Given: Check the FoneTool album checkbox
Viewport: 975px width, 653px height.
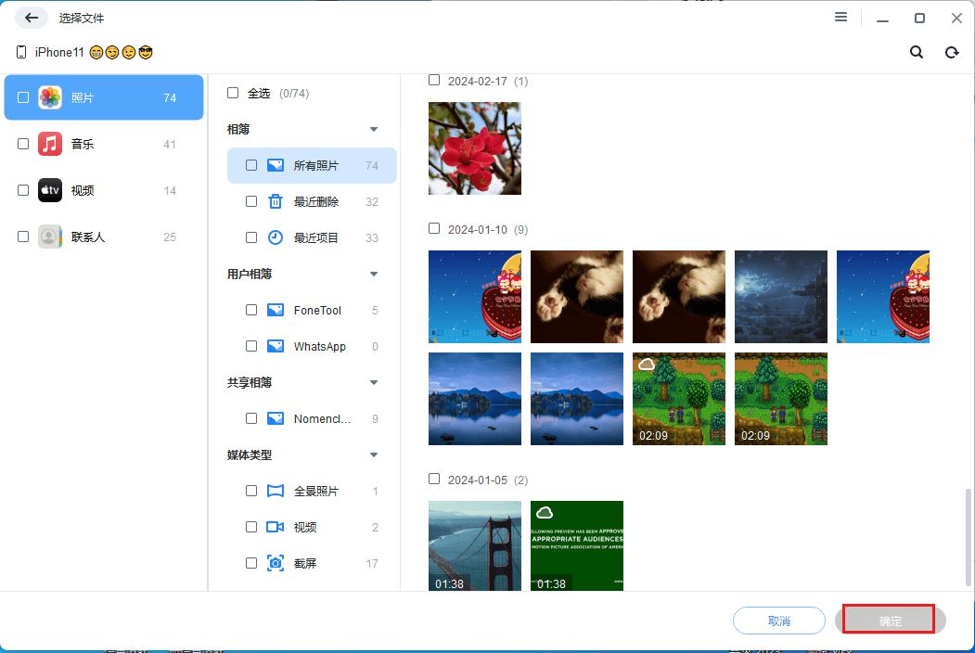Looking at the screenshot, I should (x=250, y=310).
